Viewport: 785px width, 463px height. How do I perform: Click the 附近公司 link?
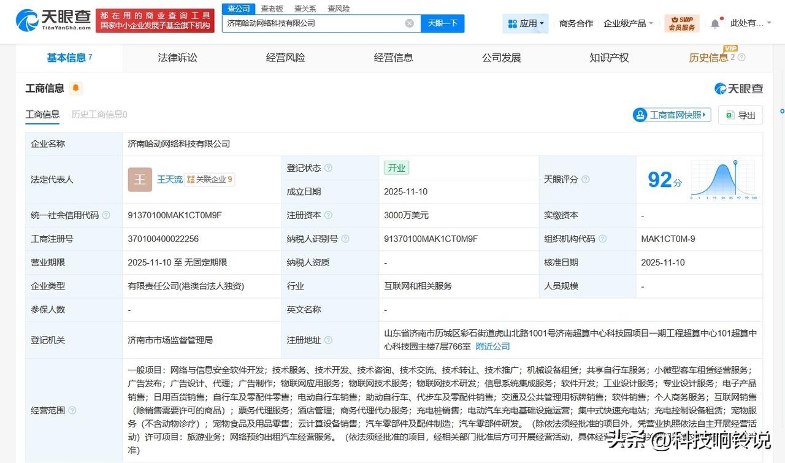coord(492,346)
